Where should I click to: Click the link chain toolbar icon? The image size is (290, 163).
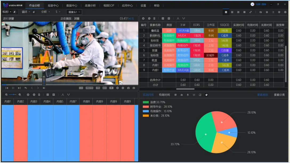(251, 12)
